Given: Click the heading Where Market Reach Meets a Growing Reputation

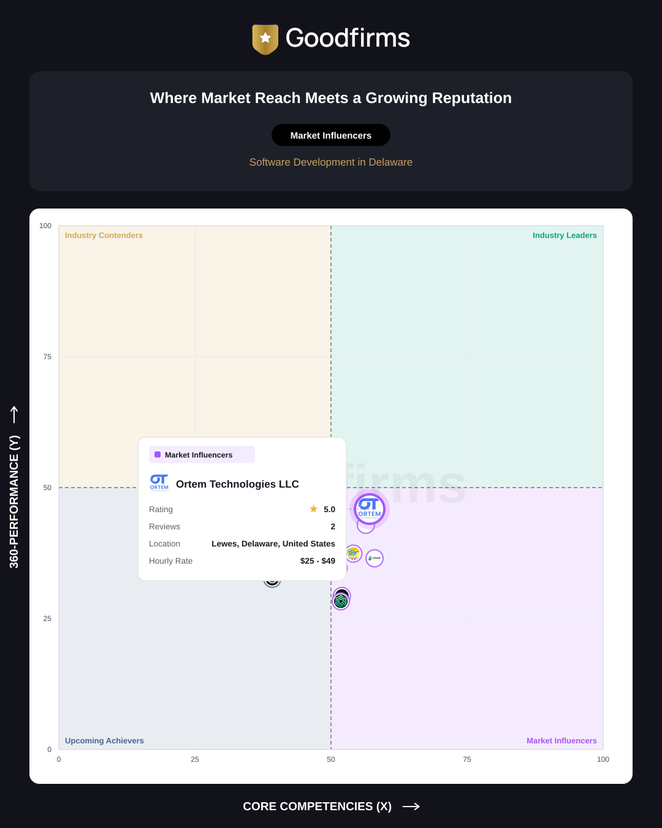Looking at the screenshot, I should point(331,98).
